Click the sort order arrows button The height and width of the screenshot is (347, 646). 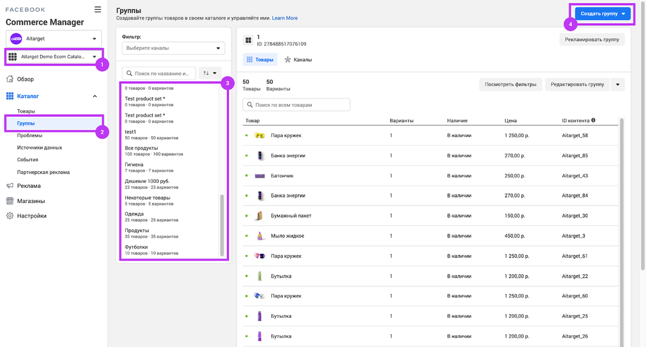[210, 73]
